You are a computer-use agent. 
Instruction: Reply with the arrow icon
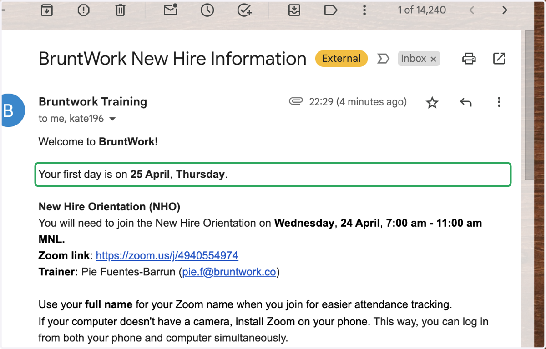(465, 102)
